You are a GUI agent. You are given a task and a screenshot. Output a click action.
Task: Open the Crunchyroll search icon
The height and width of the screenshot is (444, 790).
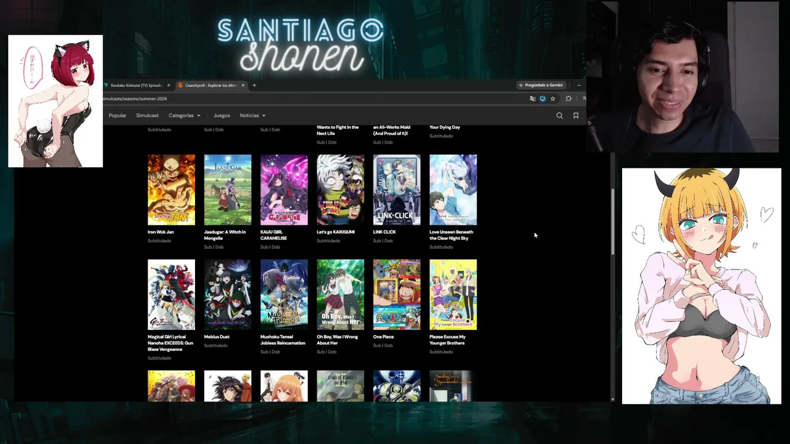559,115
